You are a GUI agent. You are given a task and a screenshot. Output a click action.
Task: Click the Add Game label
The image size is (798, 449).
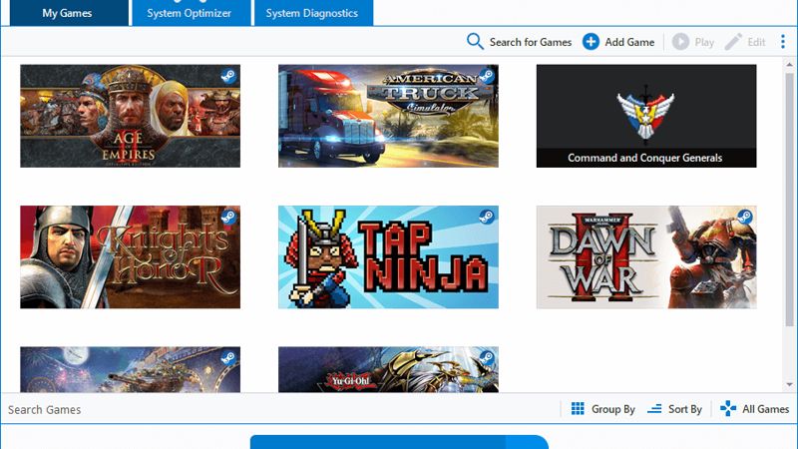tap(629, 42)
